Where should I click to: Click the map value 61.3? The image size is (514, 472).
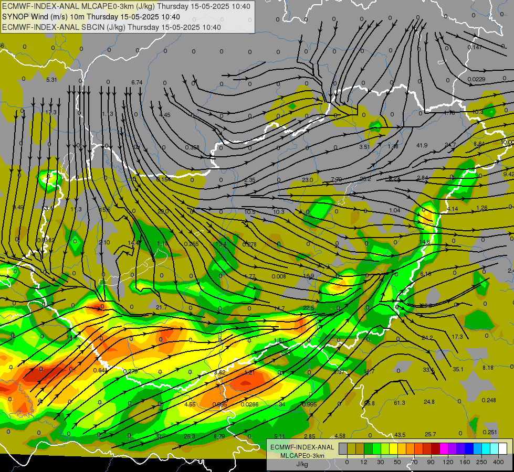[399, 403]
